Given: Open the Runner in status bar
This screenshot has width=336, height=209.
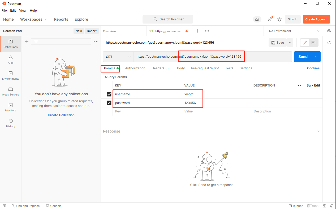Looking at the screenshot, I should 296,206.
